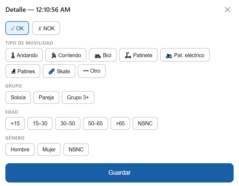The height and width of the screenshot is (186, 239).
Task: Pick the Skate skateboard option
Action: (x=59, y=71)
